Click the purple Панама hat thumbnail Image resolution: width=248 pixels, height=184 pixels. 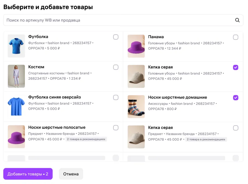pyautogui.click(x=136, y=46)
